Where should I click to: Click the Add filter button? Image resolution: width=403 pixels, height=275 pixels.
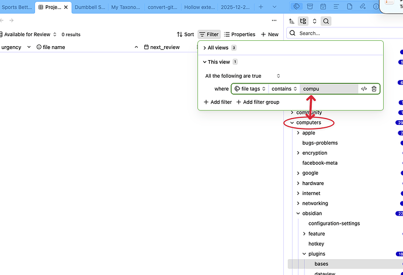click(218, 102)
